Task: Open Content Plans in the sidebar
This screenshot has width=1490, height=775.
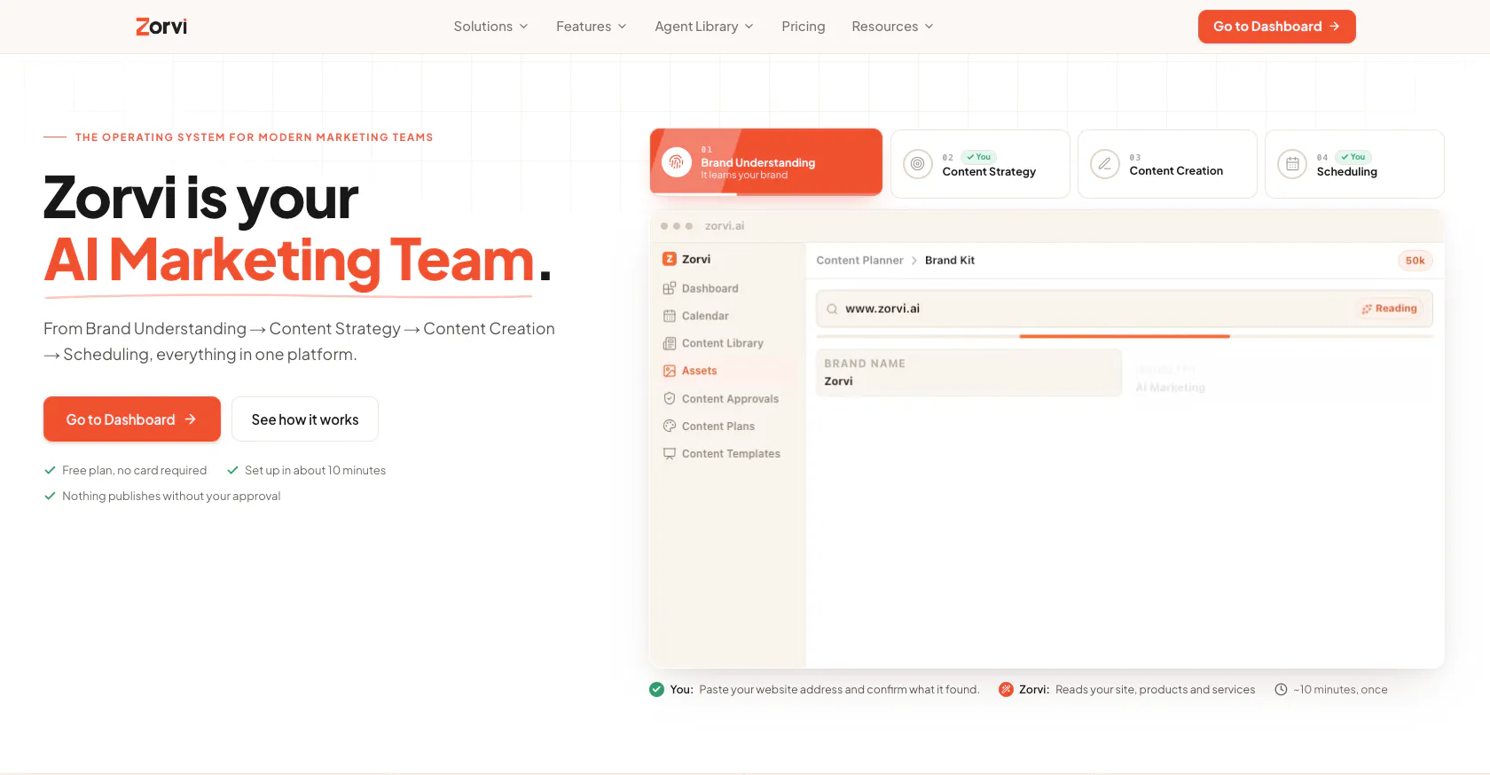Action: (x=718, y=427)
